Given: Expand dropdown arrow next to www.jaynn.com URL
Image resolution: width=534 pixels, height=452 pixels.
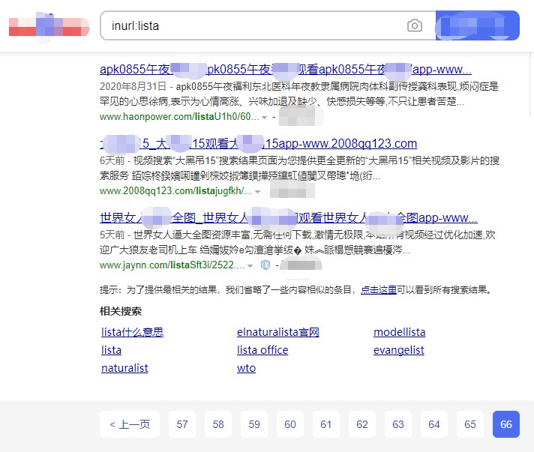Looking at the screenshot, I should click(250, 265).
